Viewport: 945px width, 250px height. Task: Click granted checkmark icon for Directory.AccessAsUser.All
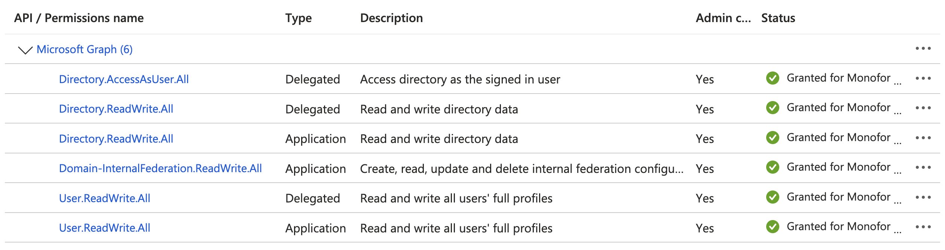773,78
